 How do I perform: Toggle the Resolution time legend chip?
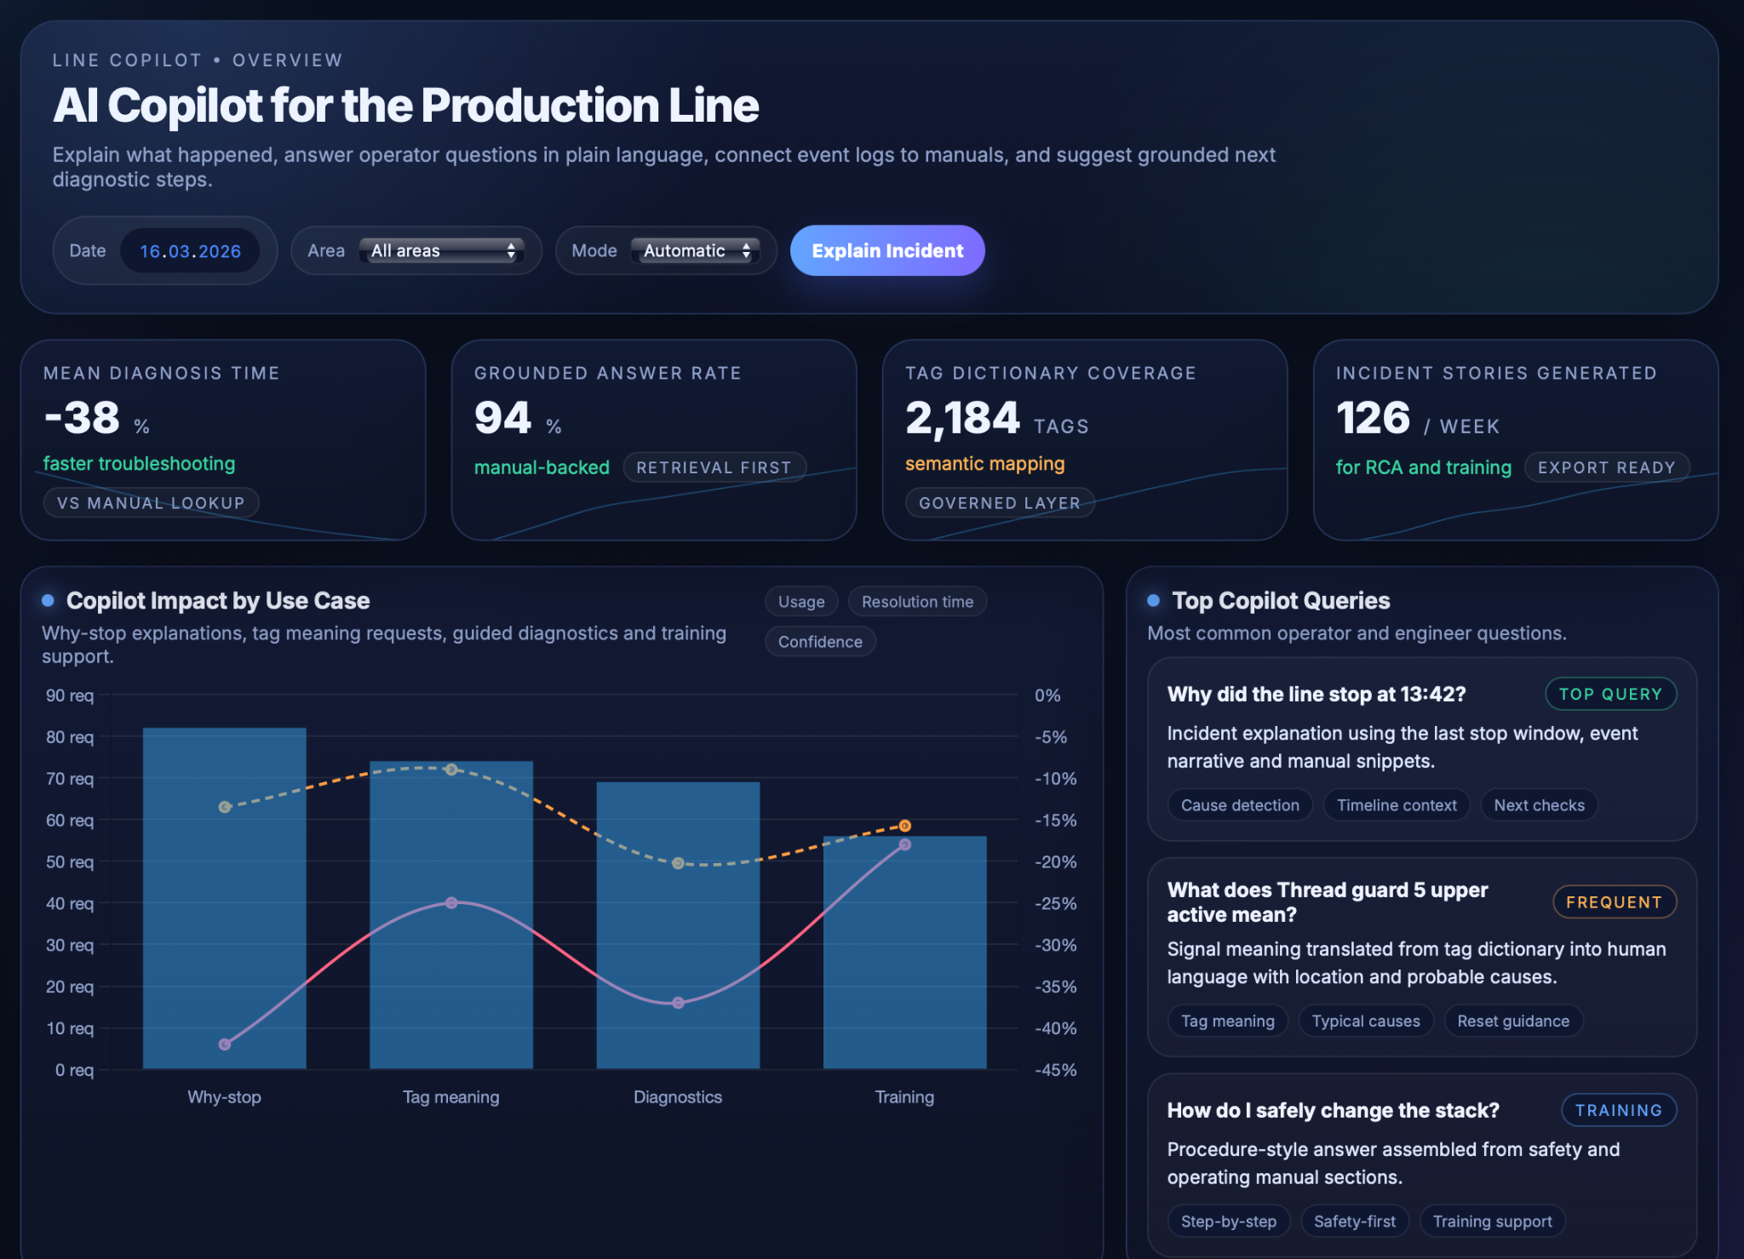[916, 602]
